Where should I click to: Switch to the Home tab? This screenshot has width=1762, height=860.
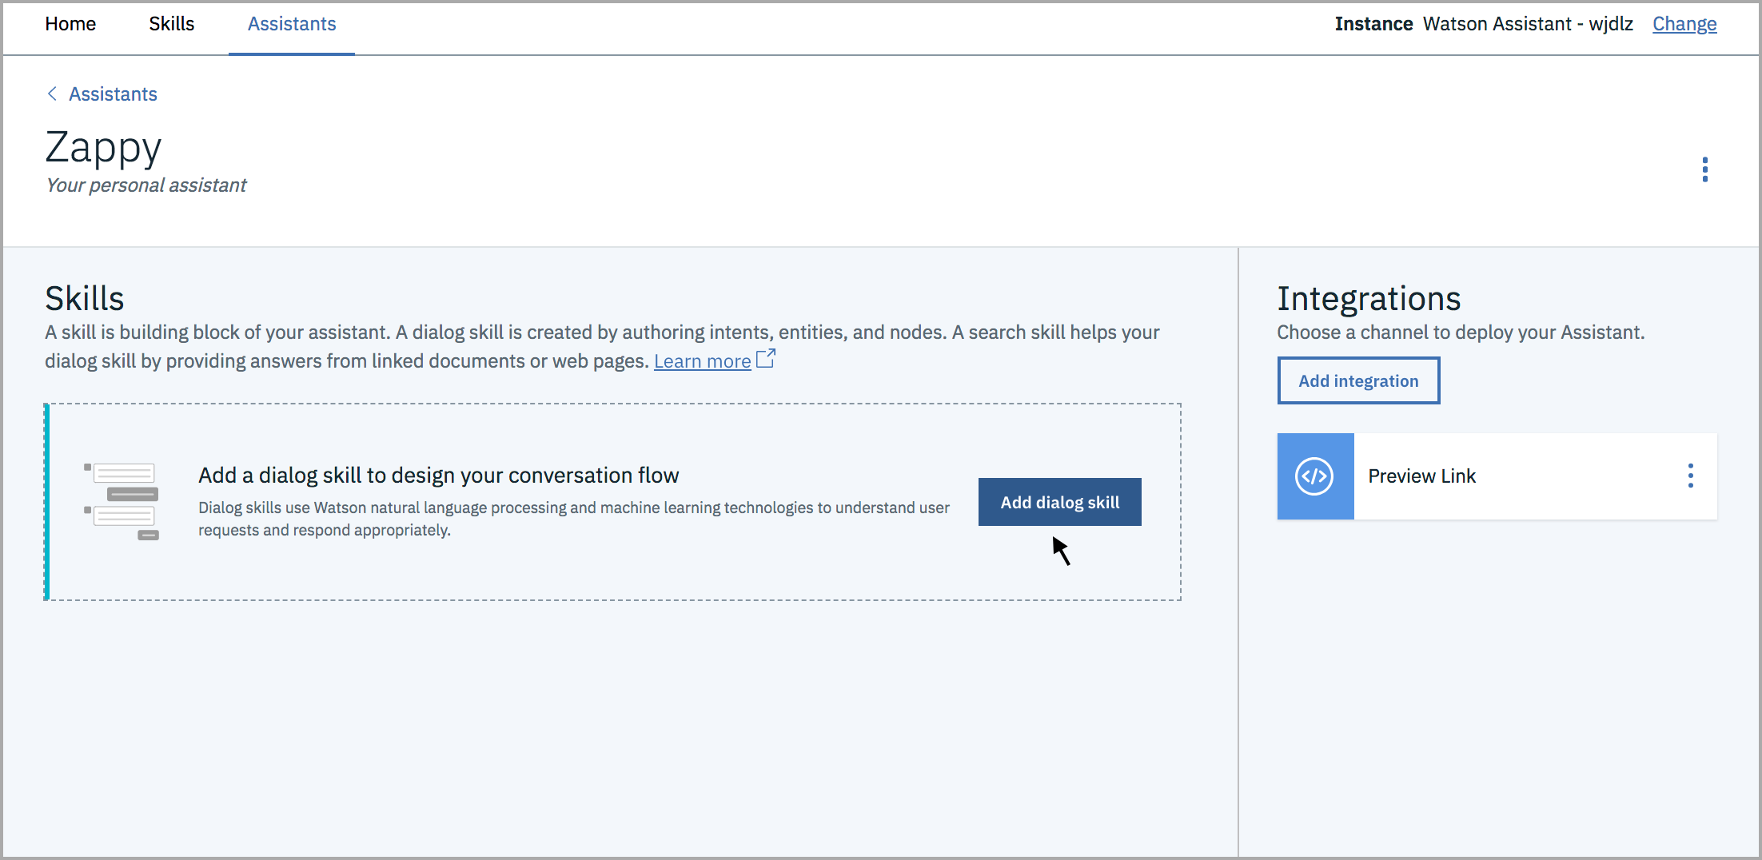coord(70,24)
